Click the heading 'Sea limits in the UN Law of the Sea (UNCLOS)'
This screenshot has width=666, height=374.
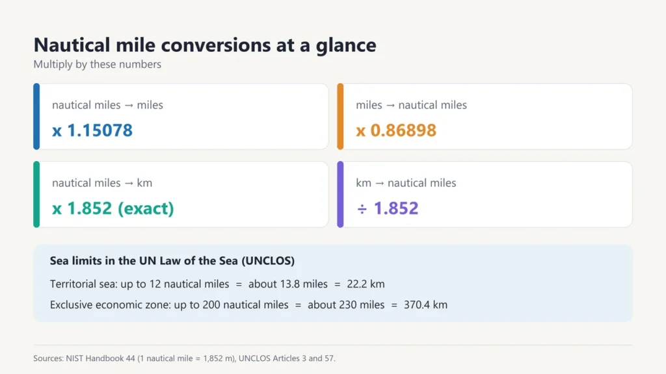[172, 261]
